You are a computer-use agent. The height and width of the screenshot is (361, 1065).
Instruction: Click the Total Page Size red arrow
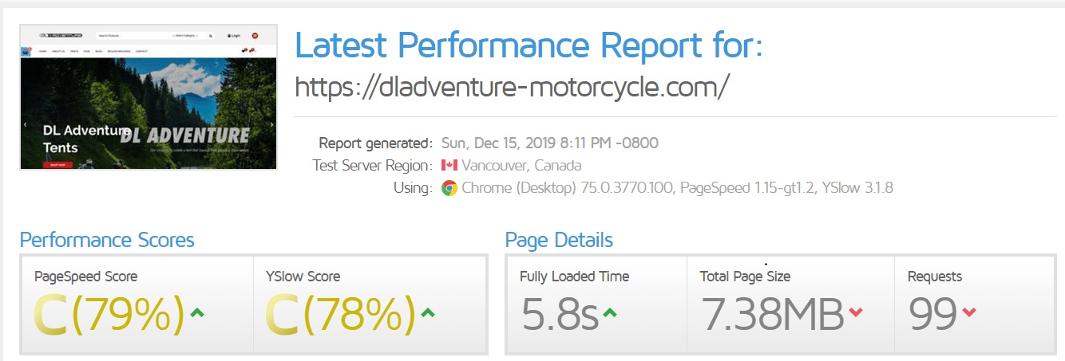856,313
